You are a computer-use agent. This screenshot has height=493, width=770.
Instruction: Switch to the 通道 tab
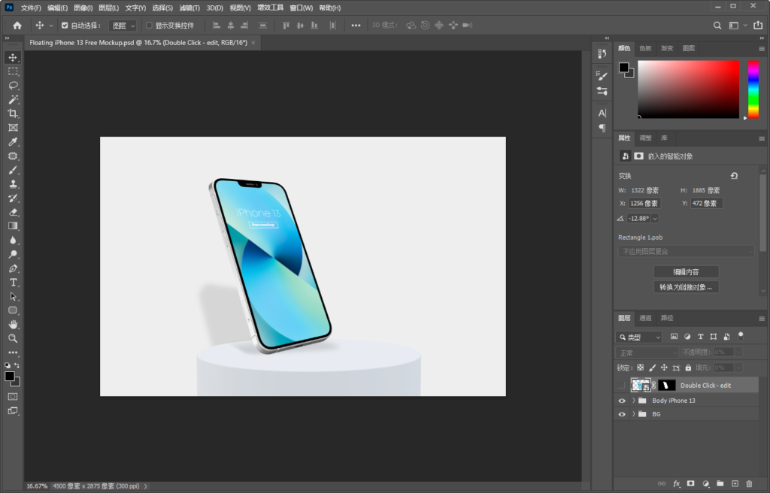tap(645, 318)
